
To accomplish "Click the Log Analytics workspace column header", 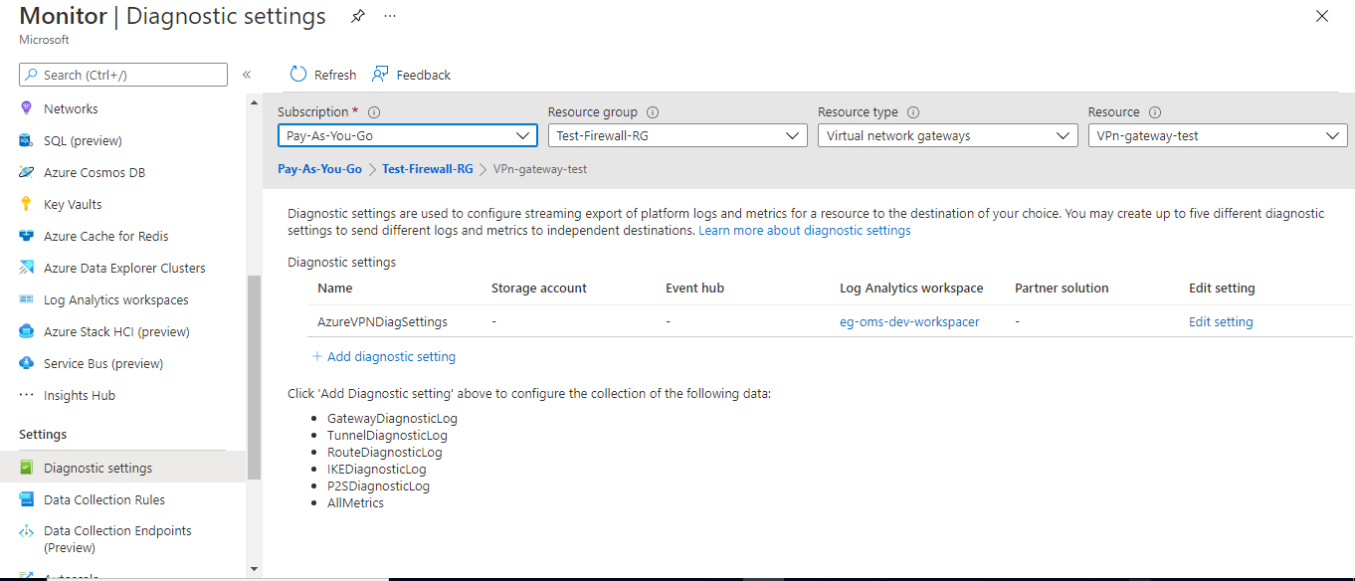I will (x=911, y=288).
